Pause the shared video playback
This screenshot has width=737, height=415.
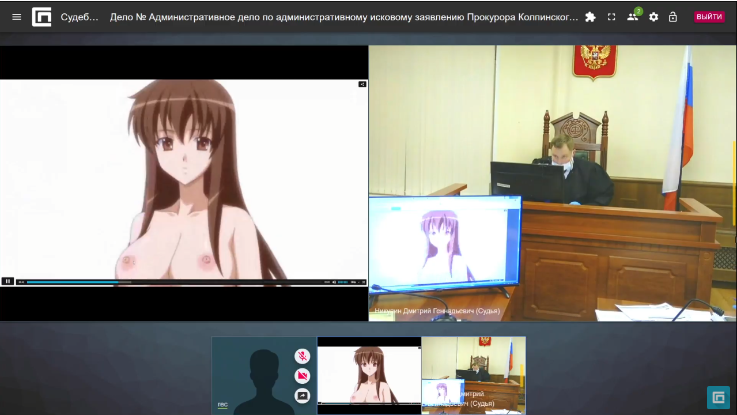click(7, 281)
